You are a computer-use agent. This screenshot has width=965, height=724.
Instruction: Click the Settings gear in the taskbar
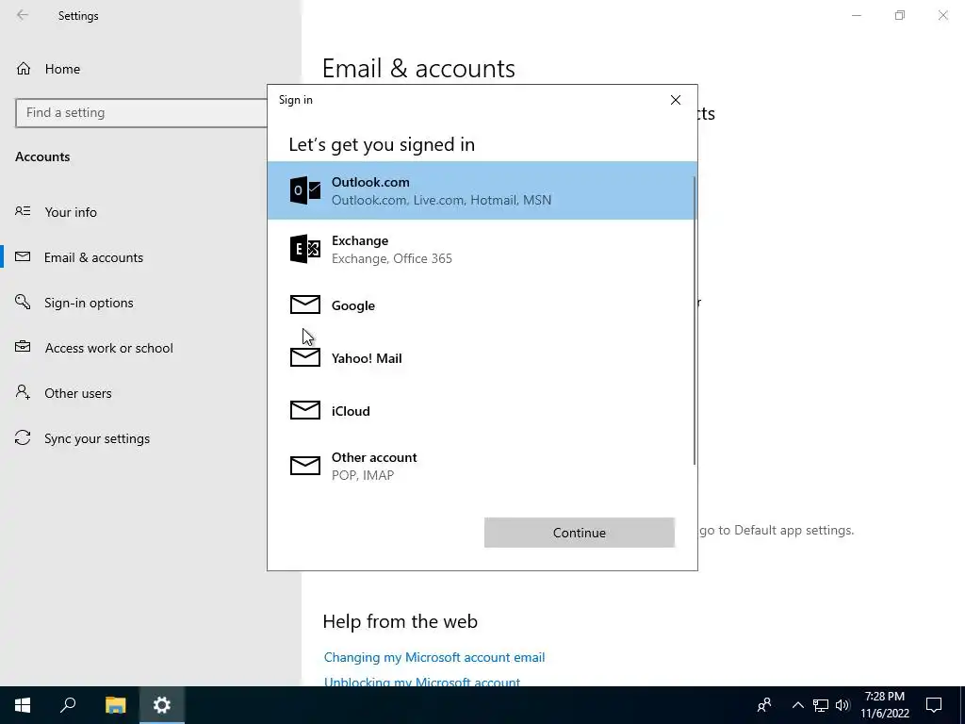click(x=162, y=705)
